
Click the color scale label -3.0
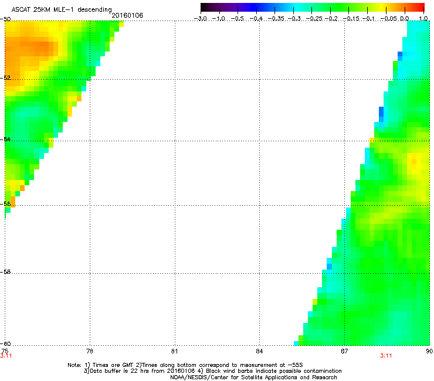(200, 19)
